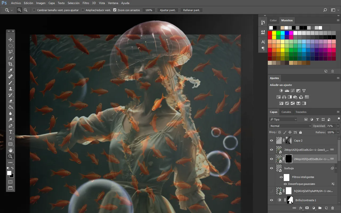This screenshot has height=213, width=341.
Task: Select the Clone Stamp tool
Action: click(x=10, y=89)
